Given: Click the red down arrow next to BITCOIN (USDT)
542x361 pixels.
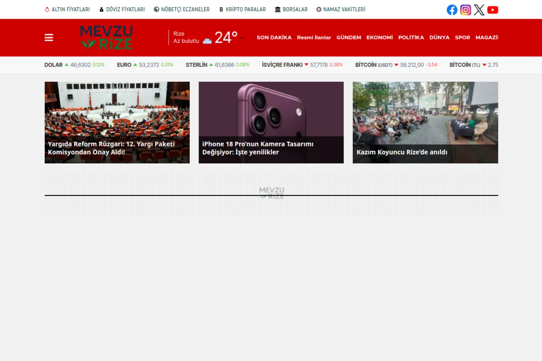Looking at the screenshot, I should pos(396,65).
